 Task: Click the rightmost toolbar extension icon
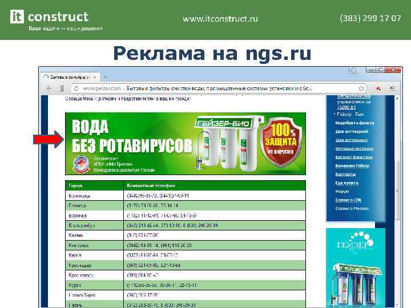[392, 88]
